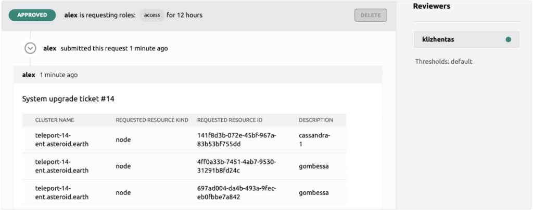The width and height of the screenshot is (533, 210).
Task: Click the green reviewer status dot
Action: (x=508, y=39)
